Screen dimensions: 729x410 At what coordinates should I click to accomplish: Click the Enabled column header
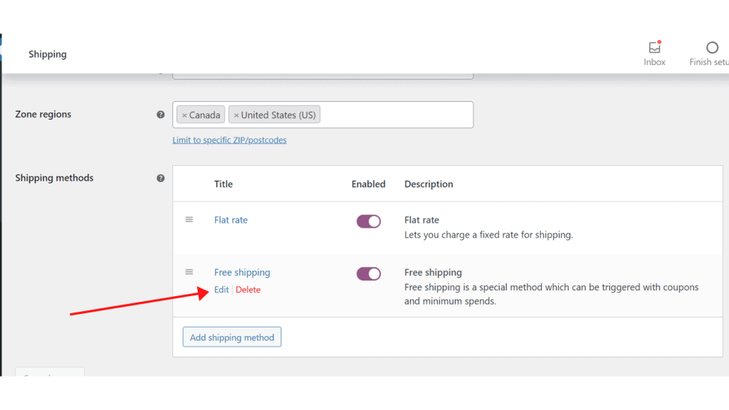coord(368,184)
